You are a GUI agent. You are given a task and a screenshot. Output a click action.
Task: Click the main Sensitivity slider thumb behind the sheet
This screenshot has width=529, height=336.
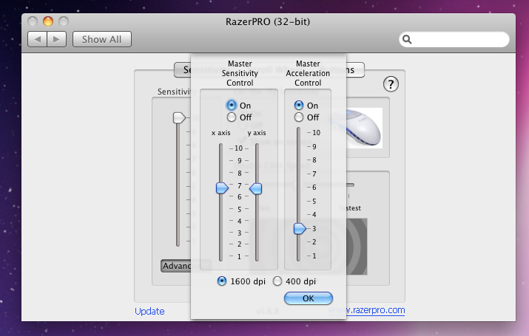(x=179, y=118)
